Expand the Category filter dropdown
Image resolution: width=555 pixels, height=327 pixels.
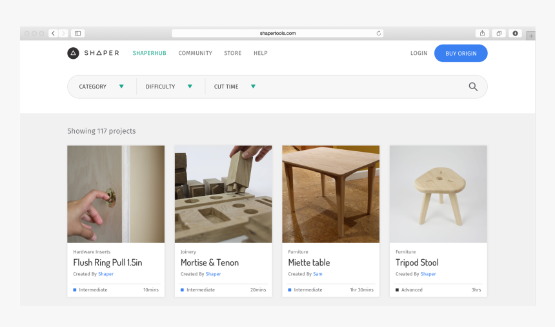point(101,87)
